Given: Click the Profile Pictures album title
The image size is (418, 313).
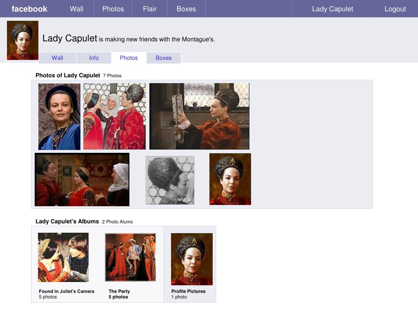Looking at the screenshot, I should (x=189, y=291).
